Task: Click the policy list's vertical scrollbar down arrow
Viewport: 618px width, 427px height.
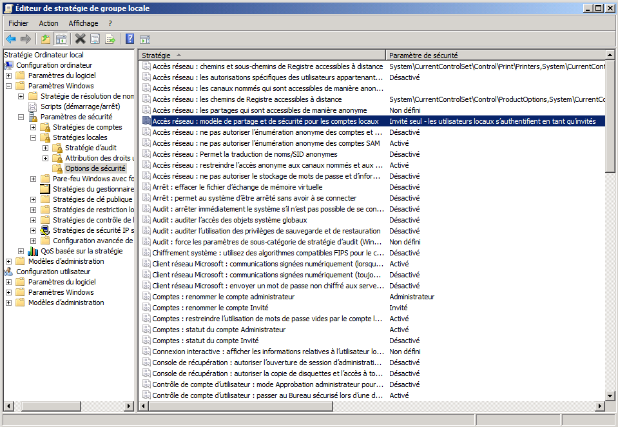Action: [x=611, y=395]
